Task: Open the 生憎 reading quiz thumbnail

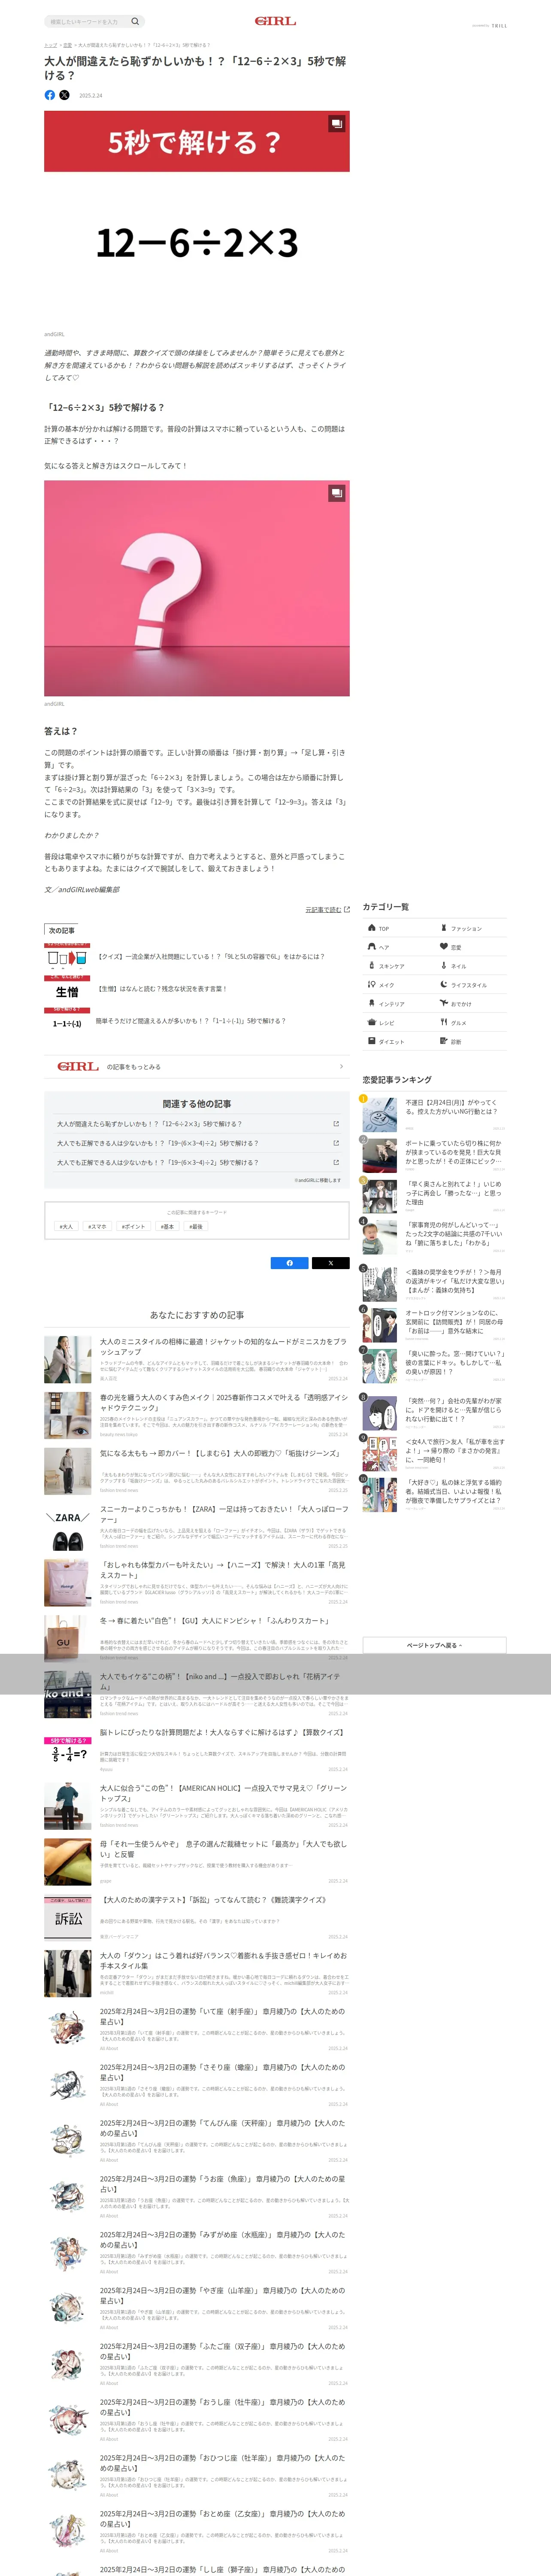Action: click(x=67, y=990)
